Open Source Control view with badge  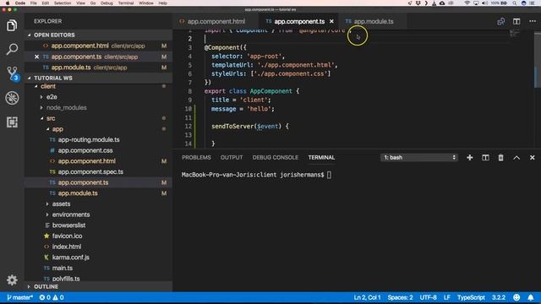(x=13, y=73)
